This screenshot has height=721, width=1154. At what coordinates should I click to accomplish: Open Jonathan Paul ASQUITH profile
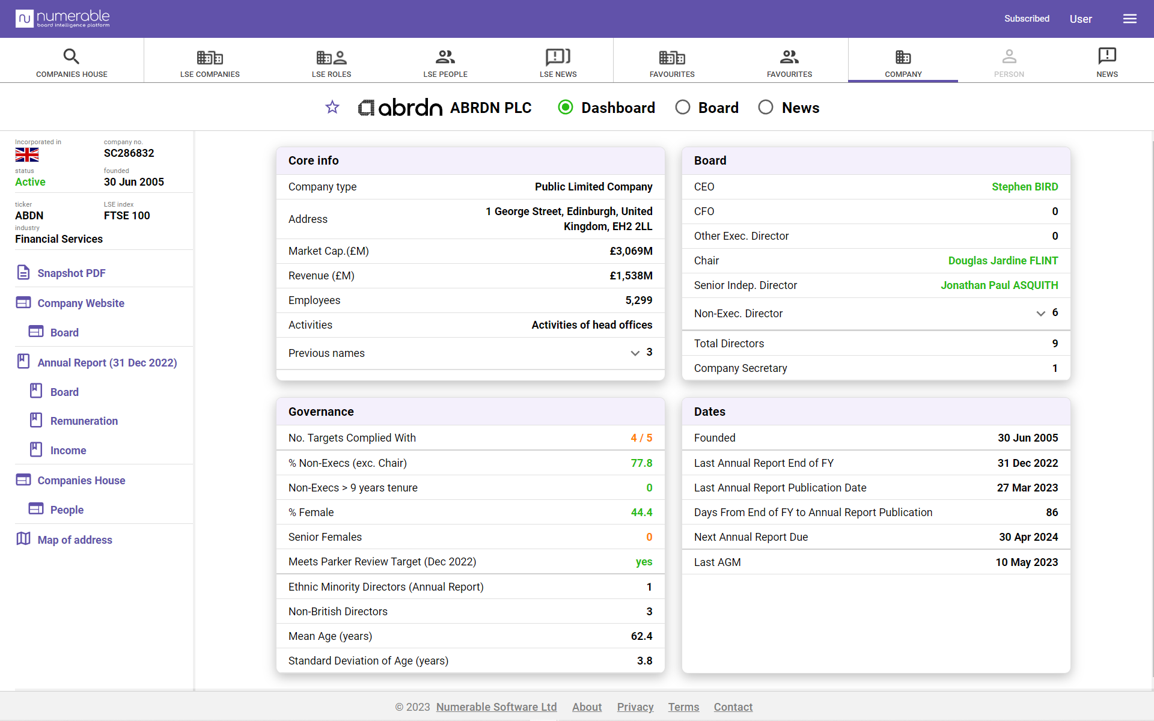[1000, 285]
